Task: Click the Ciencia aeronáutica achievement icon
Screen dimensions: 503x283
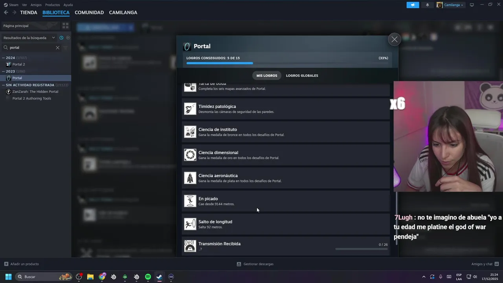Action: [x=190, y=178]
